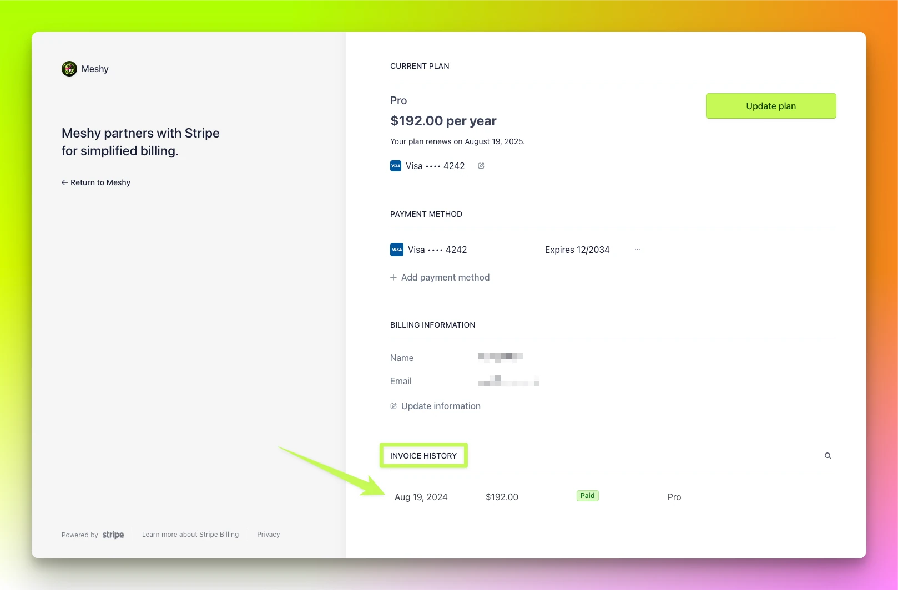Viewport: 898px width, 590px height.
Task: Click the Meshy logo icon
Action: [69, 69]
